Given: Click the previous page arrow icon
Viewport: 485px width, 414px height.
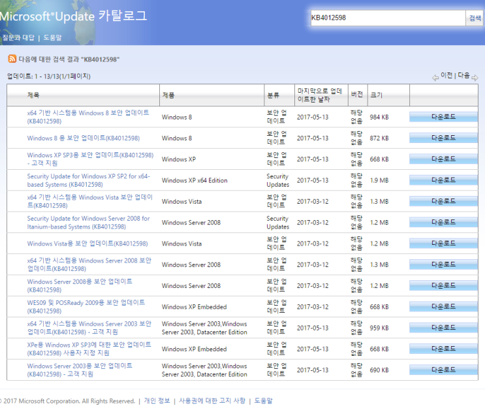Looking at the screenshot, I should pos(435,77).
